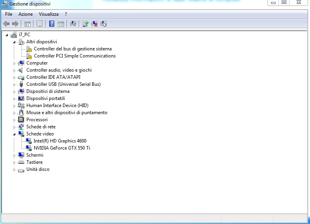Open the File menu
Viewport: 310px width, 224px height.
(x=9, y=14)
